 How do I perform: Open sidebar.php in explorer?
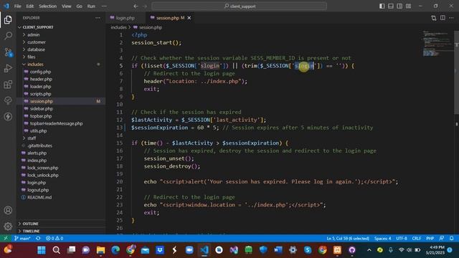tap(42, 108)
